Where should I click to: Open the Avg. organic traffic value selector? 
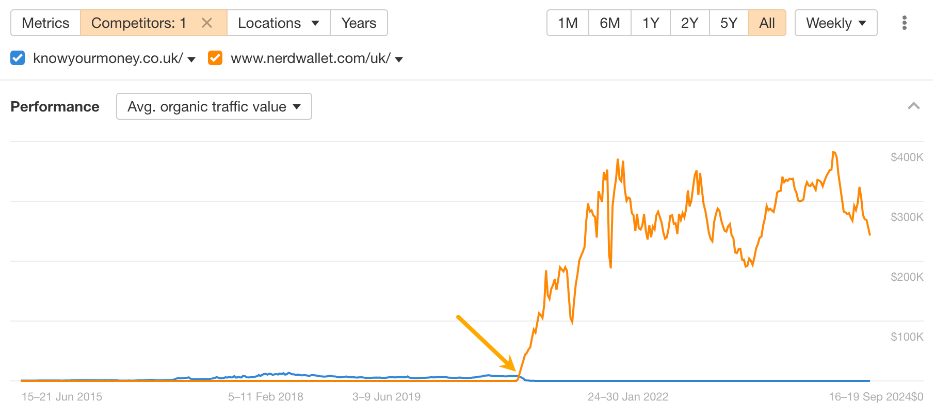coord(214,106)
